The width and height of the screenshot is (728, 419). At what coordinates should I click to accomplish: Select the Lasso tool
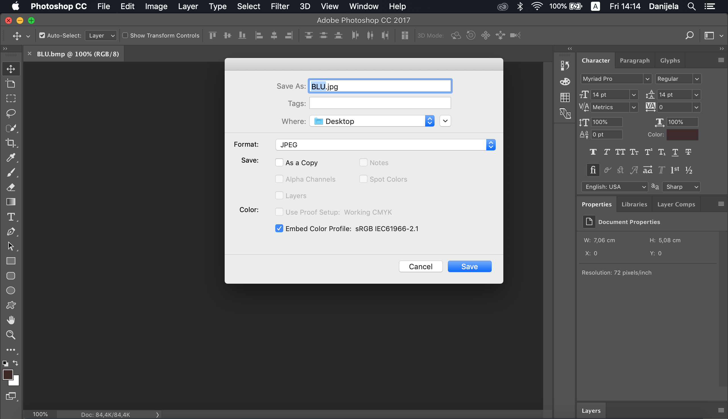pos(11,113)
